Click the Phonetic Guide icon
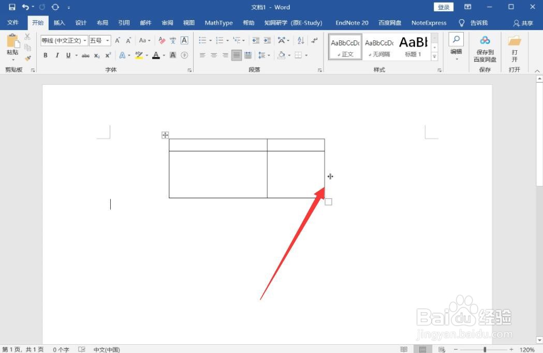543x353 pixels. (173, 40)
